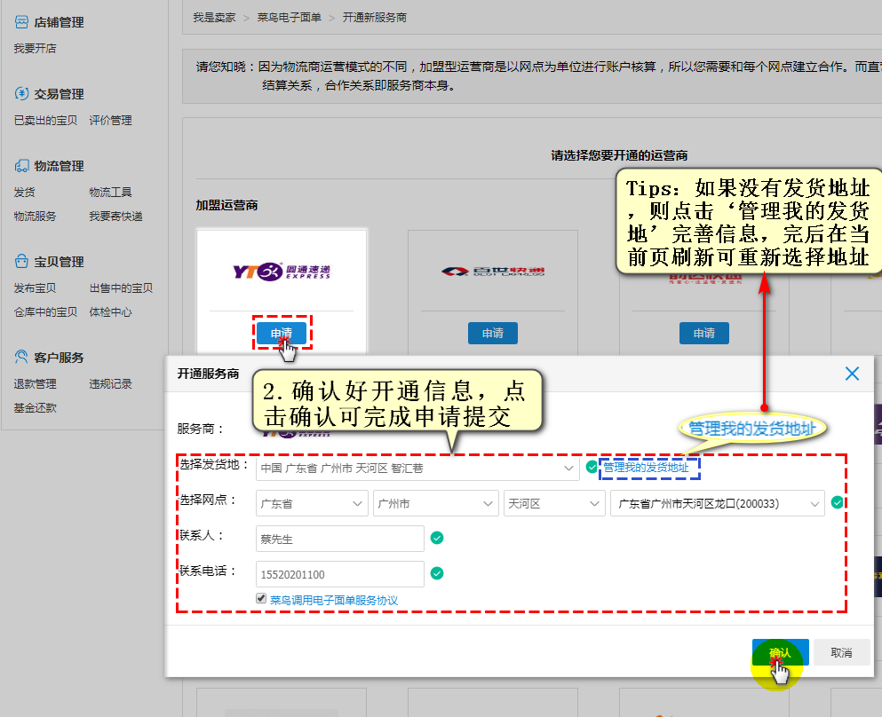The height and width of the screenshot is (717, 882).
Task: Click the 联系人 input field
Action: pyautogui.click(x=340, y=539)
